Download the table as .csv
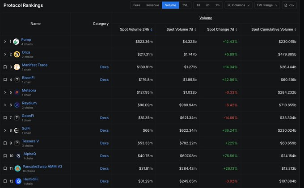Viewport: 304px width, 188px height. [x=289, y=5]
